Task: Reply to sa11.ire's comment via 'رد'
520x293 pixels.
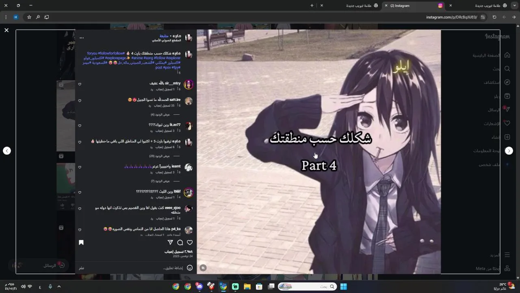Action: tap(150, 106)
